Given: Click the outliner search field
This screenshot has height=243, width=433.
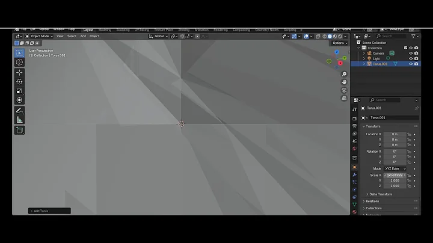Looking at the screenshot, I should click(x=391, y=36).
